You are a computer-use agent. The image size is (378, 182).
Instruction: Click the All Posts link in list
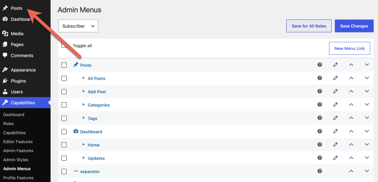coord(96,79)
